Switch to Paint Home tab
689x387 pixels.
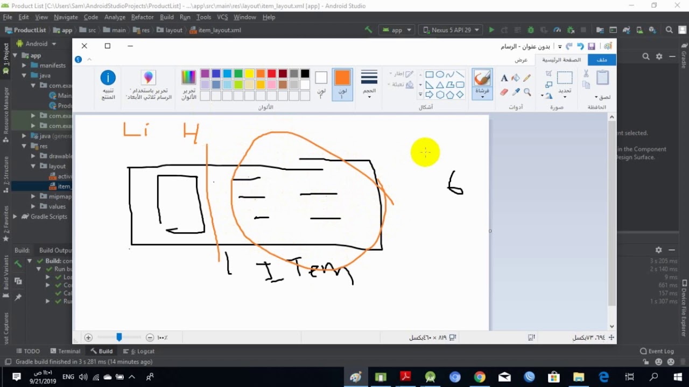coord(561,60)
